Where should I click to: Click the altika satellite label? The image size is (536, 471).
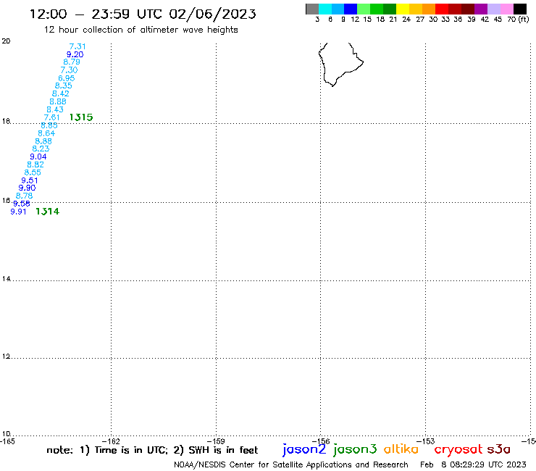(401, 449)
